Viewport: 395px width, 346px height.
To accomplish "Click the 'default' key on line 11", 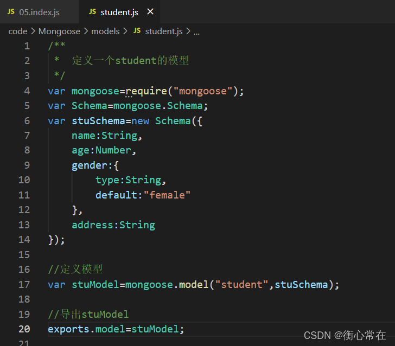I will click(x=116, y=195).
